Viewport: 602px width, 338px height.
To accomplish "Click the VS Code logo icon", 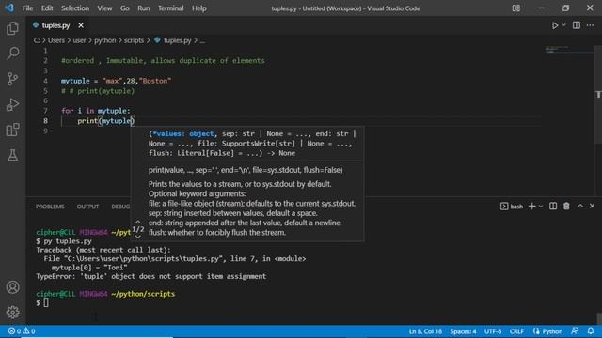I will coord(9,8).
